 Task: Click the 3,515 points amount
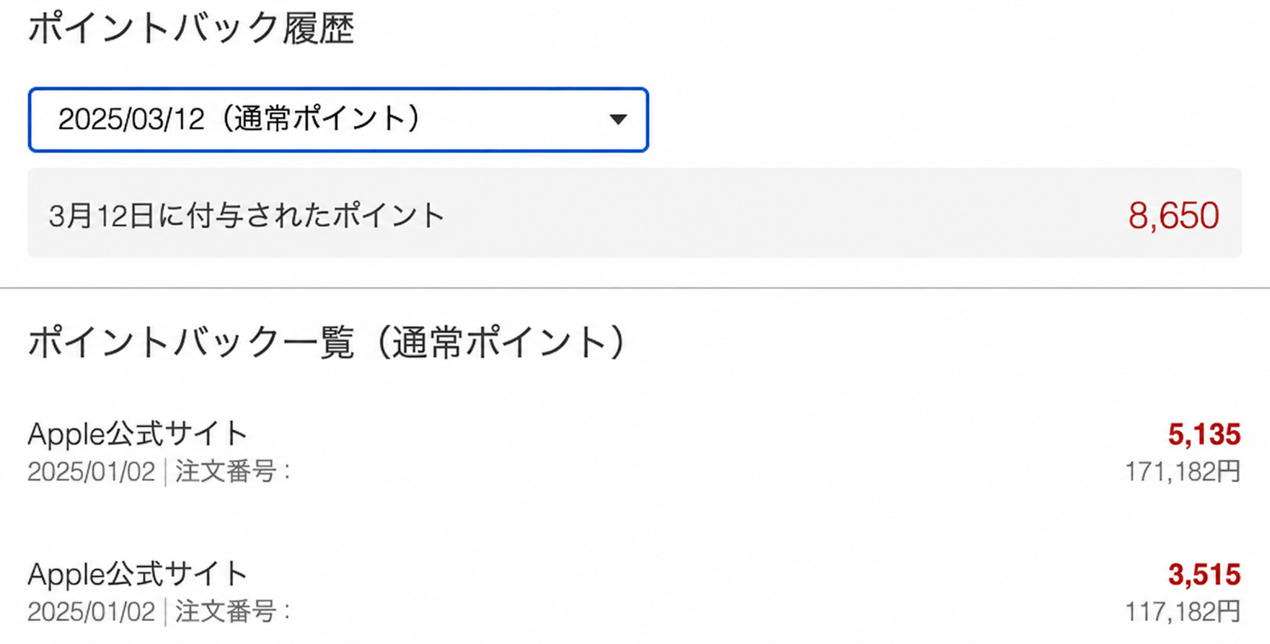[1204, 575]
